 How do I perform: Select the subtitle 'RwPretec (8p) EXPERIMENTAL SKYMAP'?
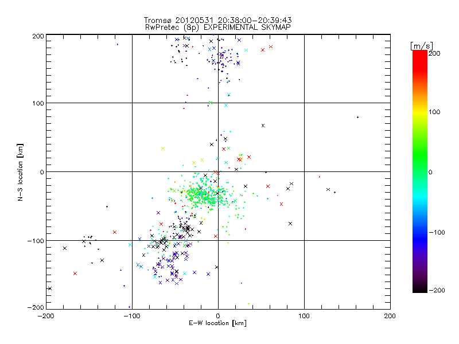pyautogui.click(x=218, y=28)
